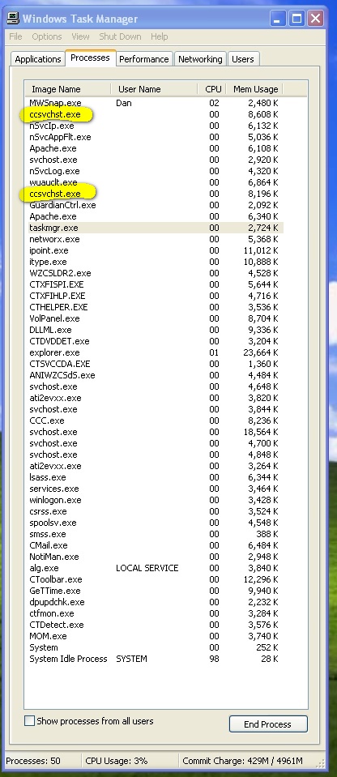
Task: Switch to the Users tab
Action: tap(243, 59)
